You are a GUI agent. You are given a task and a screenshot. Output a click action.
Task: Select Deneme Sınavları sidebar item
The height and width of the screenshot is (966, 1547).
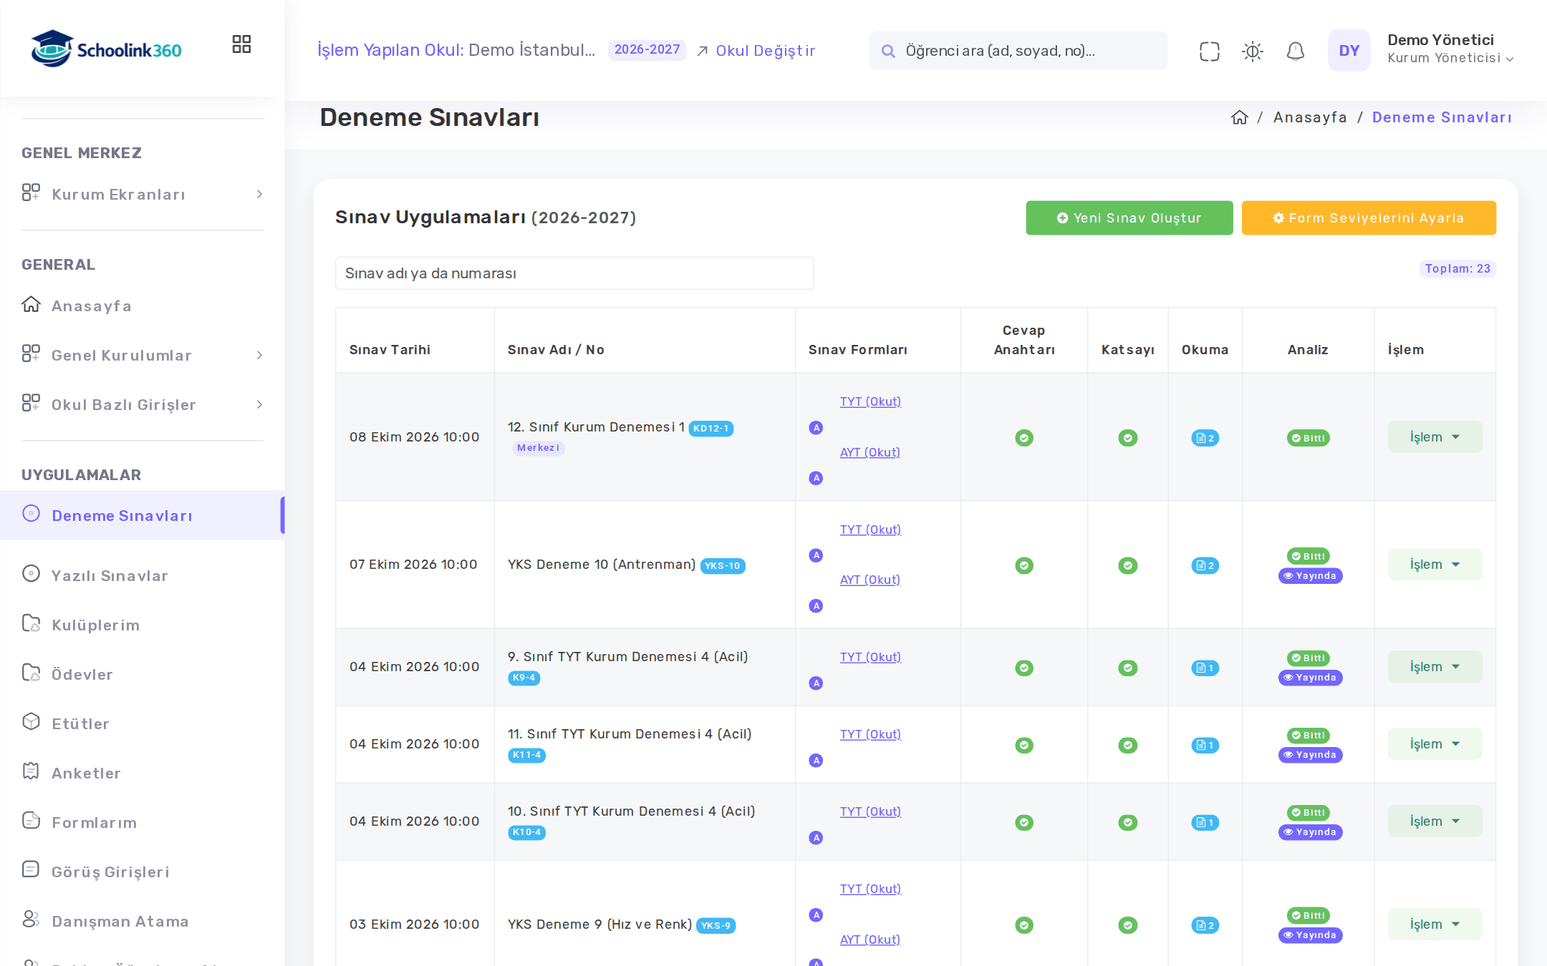[143, 515]
